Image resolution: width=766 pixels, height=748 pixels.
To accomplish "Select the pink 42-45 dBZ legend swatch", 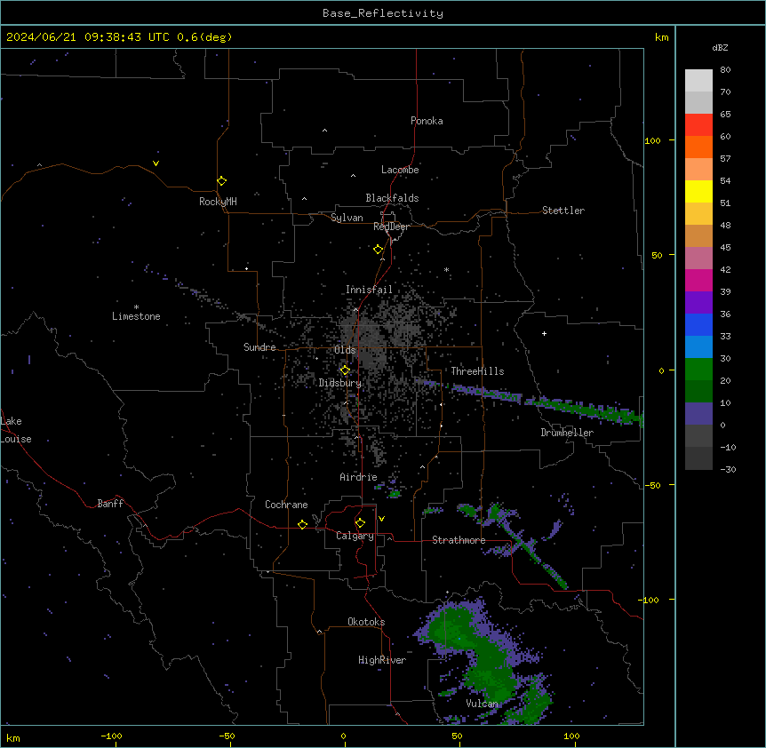I will pyautogui.click(x=698, y=259).
